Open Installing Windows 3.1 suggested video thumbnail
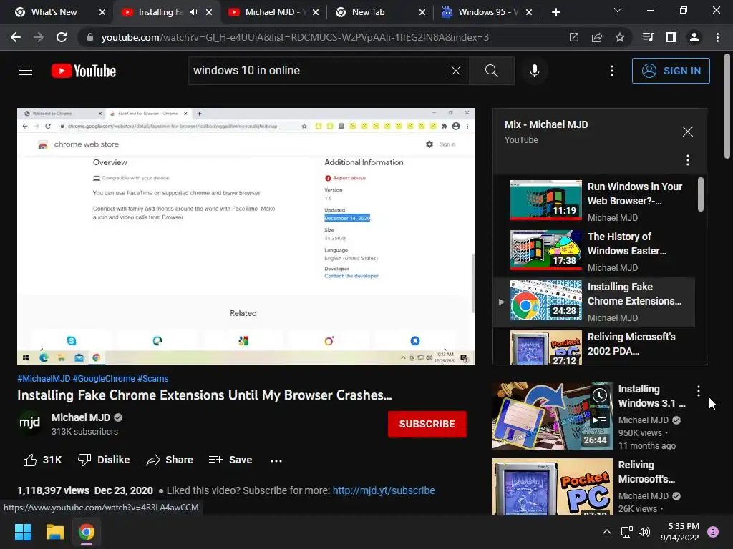Screen dimensions: 733x549 [x=552, y=416]
